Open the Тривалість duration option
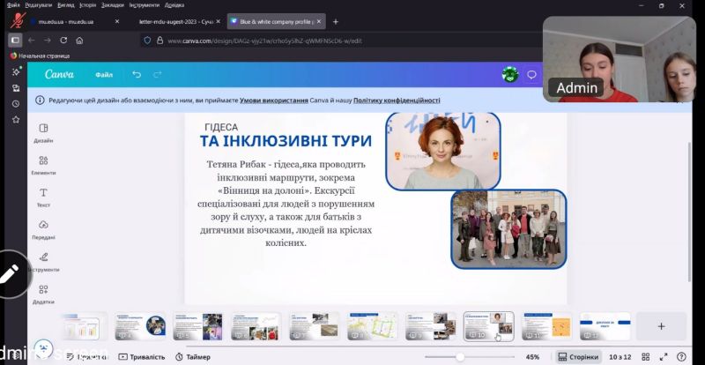This screenshot has width=705, height=365. pos(141,357)
